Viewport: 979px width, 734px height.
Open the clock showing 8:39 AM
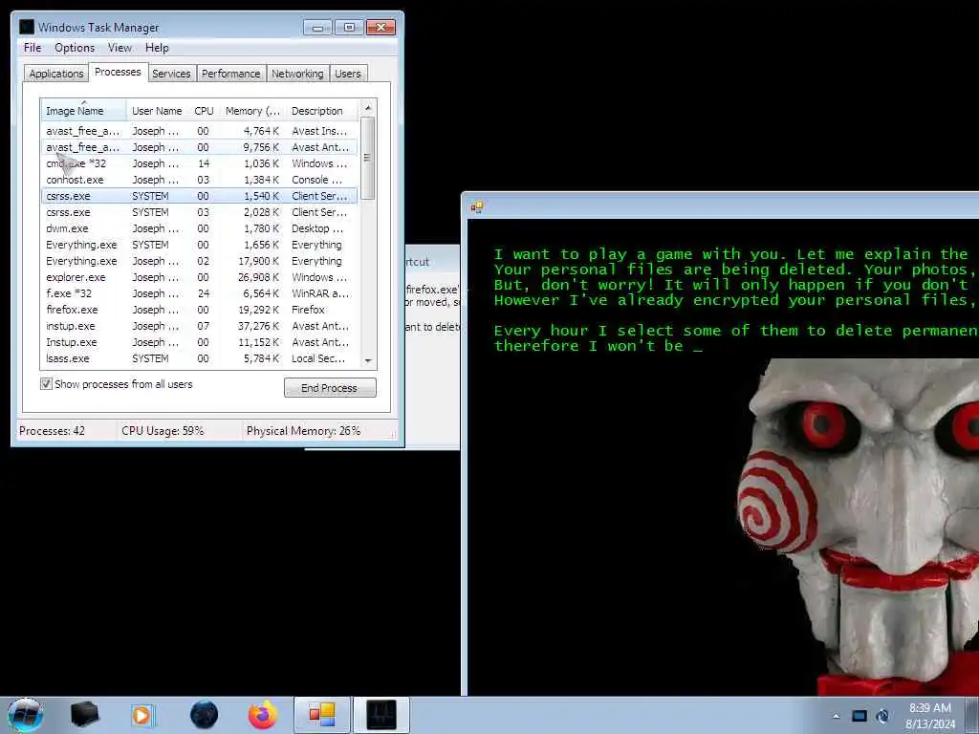pos(930,716)
